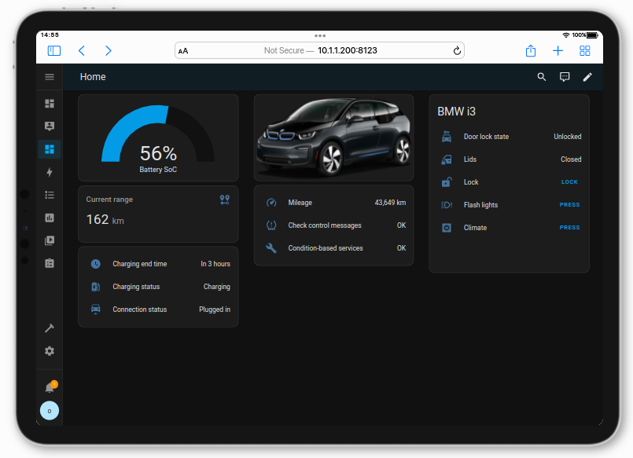This screenshot has height=458, width=633.
Task: Open the Logbook list sidebar icon
Action: pyautogui.click(x=50, y=195)
